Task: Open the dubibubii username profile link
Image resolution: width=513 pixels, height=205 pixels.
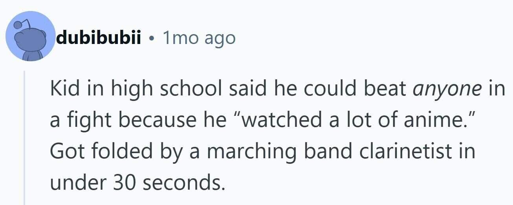Action: click(99, 38)
